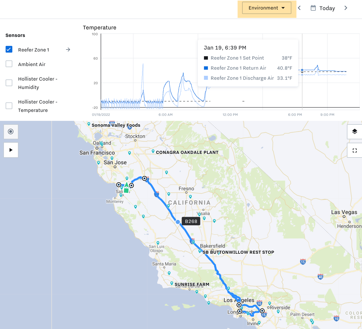Go to previous day with left chevron

tap(299, 8)
